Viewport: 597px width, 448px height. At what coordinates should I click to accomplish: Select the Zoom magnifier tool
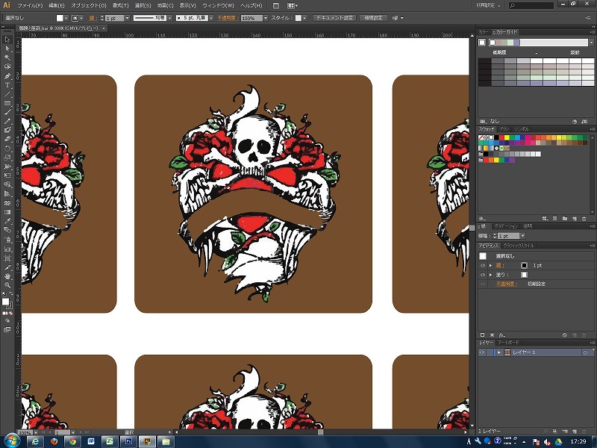coord(7,285)
